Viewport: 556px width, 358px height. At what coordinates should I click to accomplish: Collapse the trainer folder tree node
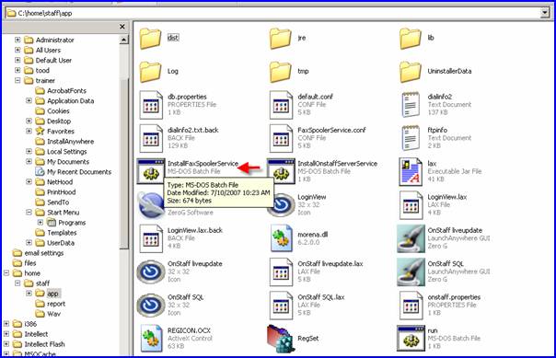(x=17, y=80)
